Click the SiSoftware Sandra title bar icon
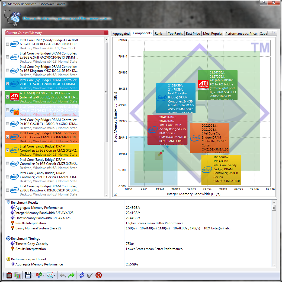Viewport: 282px width, 282px height. pyautogui.click(x=4, y=4)
